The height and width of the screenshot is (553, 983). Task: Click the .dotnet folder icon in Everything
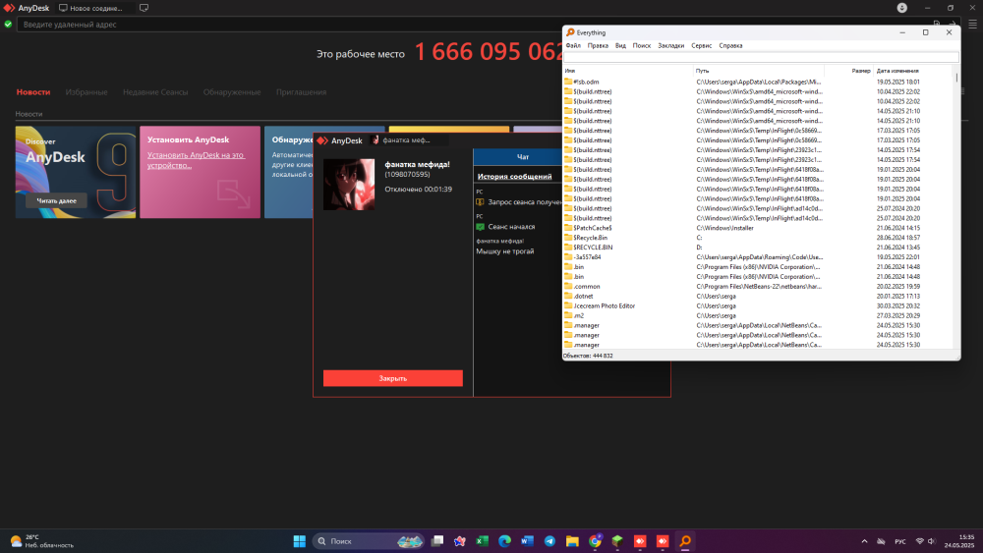click(568, 297)
